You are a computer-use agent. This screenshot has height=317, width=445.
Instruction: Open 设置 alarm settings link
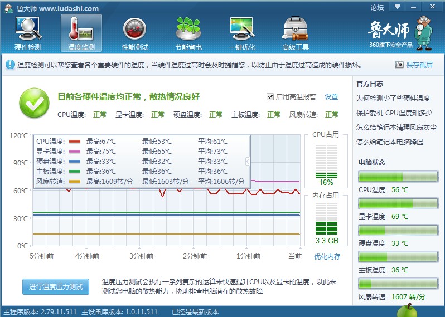(331, 97)
